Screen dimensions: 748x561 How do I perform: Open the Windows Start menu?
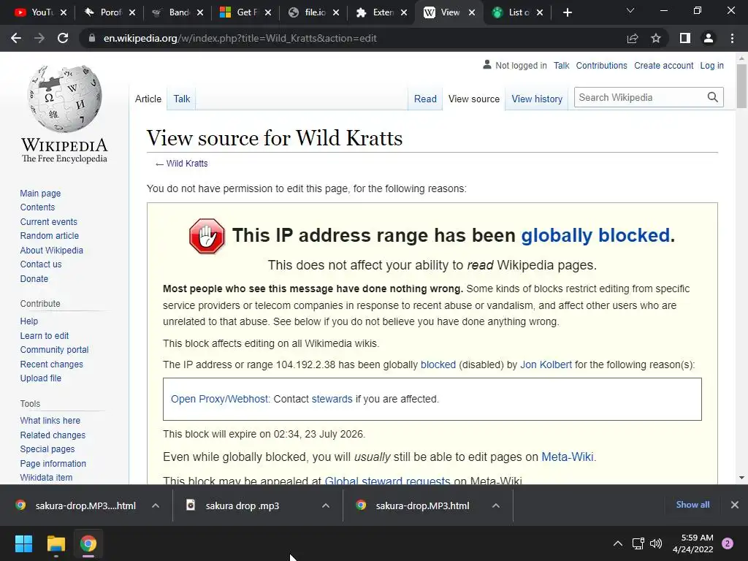(23, 543)
